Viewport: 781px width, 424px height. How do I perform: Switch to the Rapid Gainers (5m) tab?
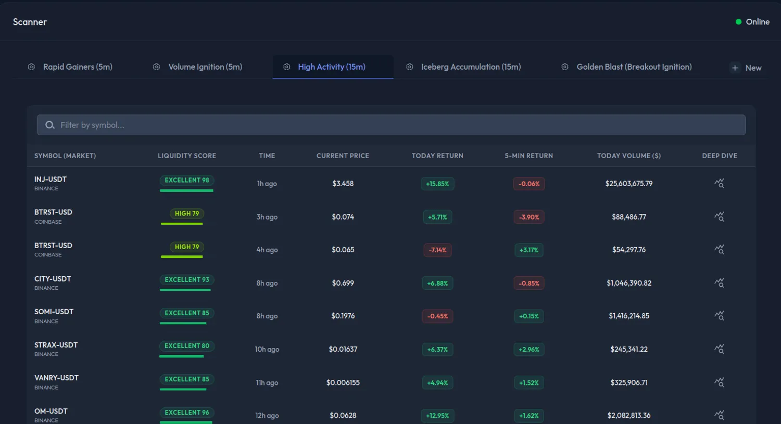78,67
